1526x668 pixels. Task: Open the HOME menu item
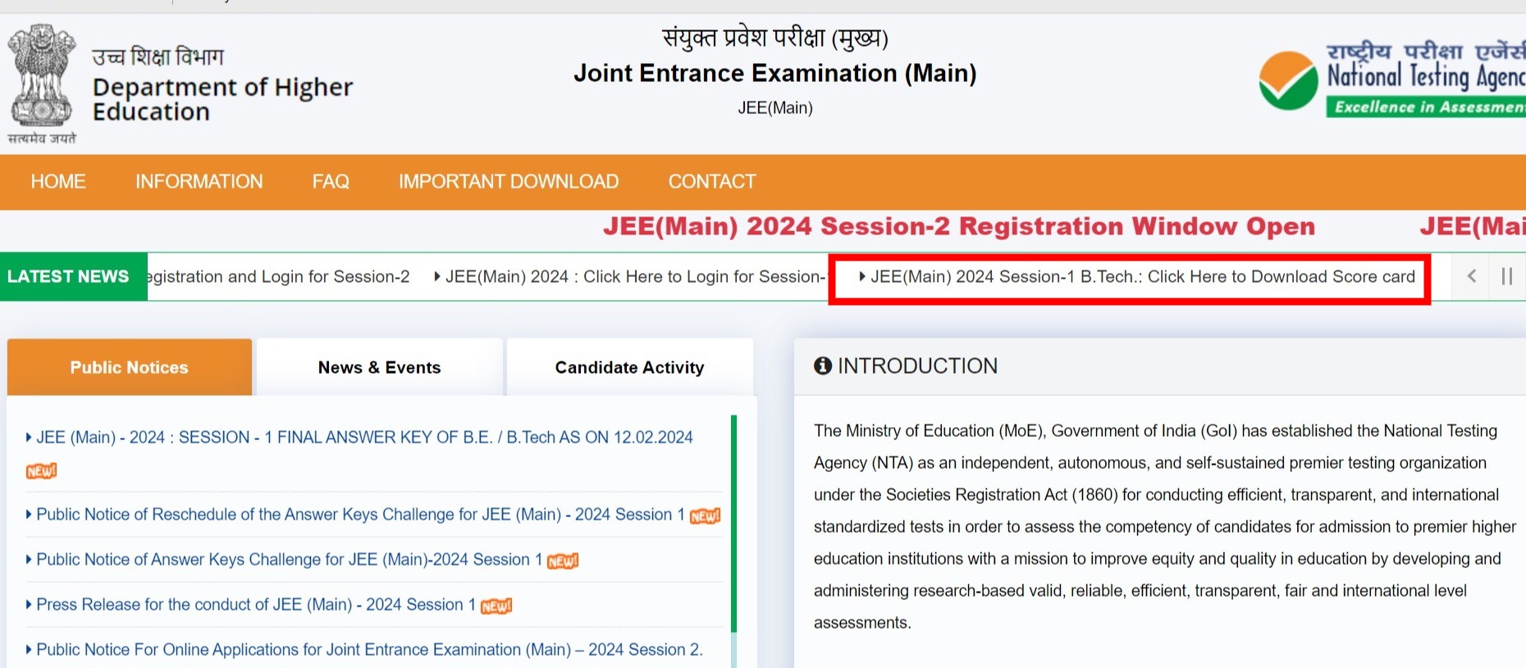pos(58,181)
